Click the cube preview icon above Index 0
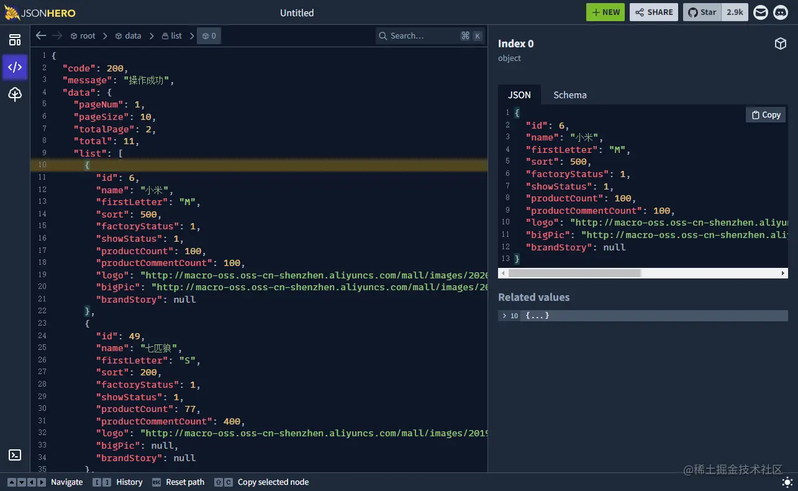This screenshot has height=491, width=798. [x=781, y=44]
